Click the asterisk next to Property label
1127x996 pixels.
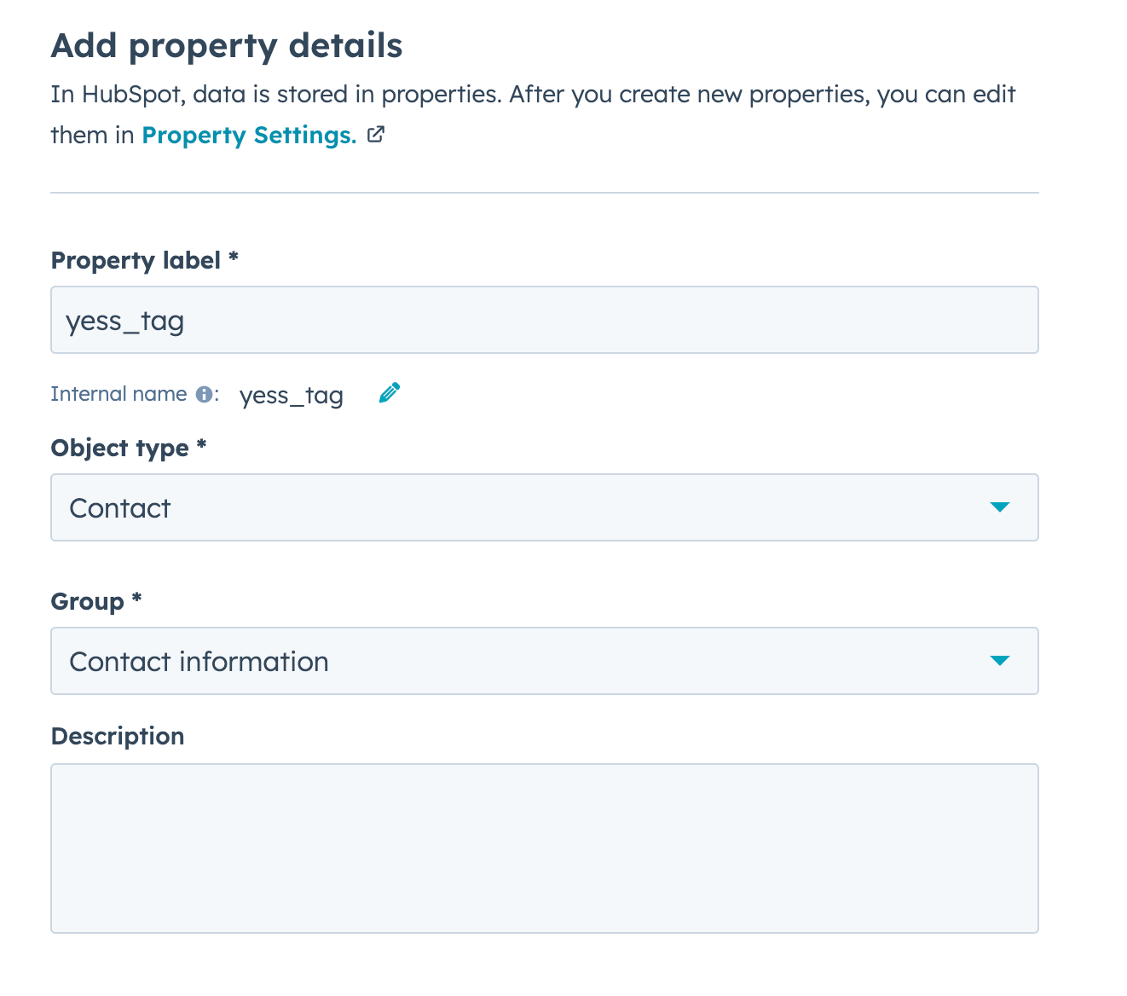233,257
